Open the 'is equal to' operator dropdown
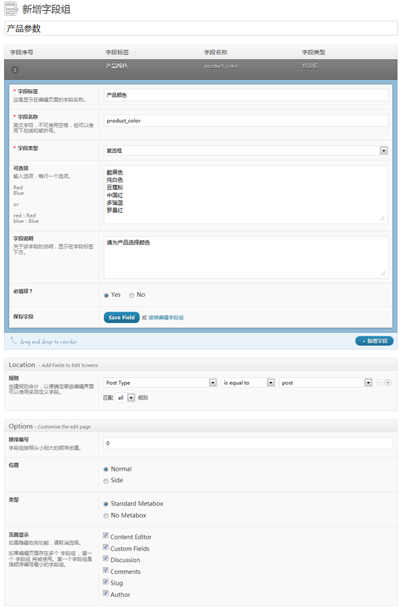 pos(249,383)
